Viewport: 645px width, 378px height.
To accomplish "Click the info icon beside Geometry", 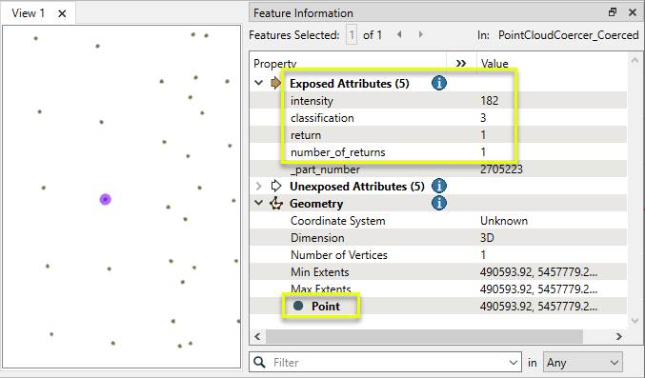I will [x=439, y=203].
